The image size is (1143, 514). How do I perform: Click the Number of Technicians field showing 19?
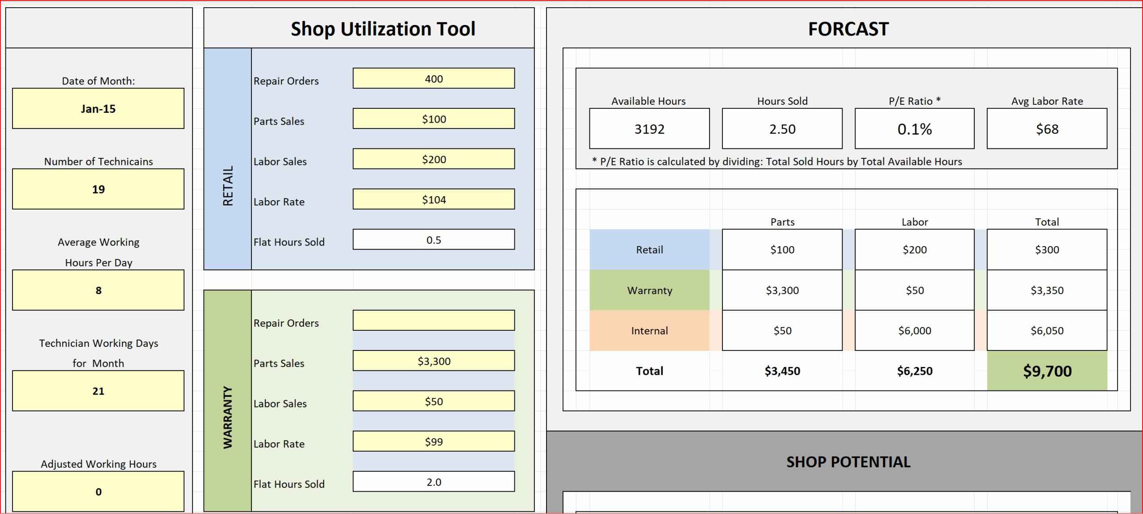(98, 189)
